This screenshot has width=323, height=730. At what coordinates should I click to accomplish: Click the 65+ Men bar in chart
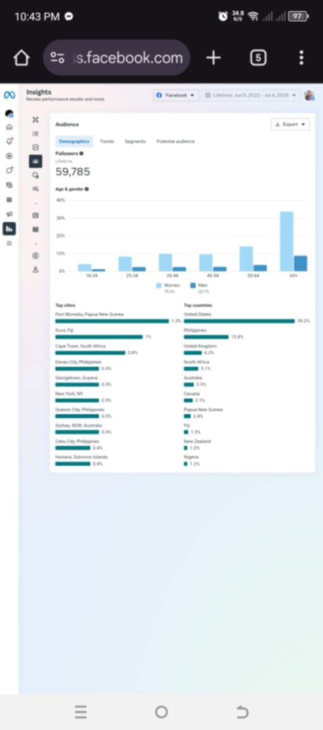[300, 264]
